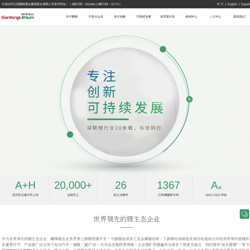Click the 26 anniversary statistic
Image resolution: width=250 pixels, height=250 pixels.
click(x=121, y=188)
